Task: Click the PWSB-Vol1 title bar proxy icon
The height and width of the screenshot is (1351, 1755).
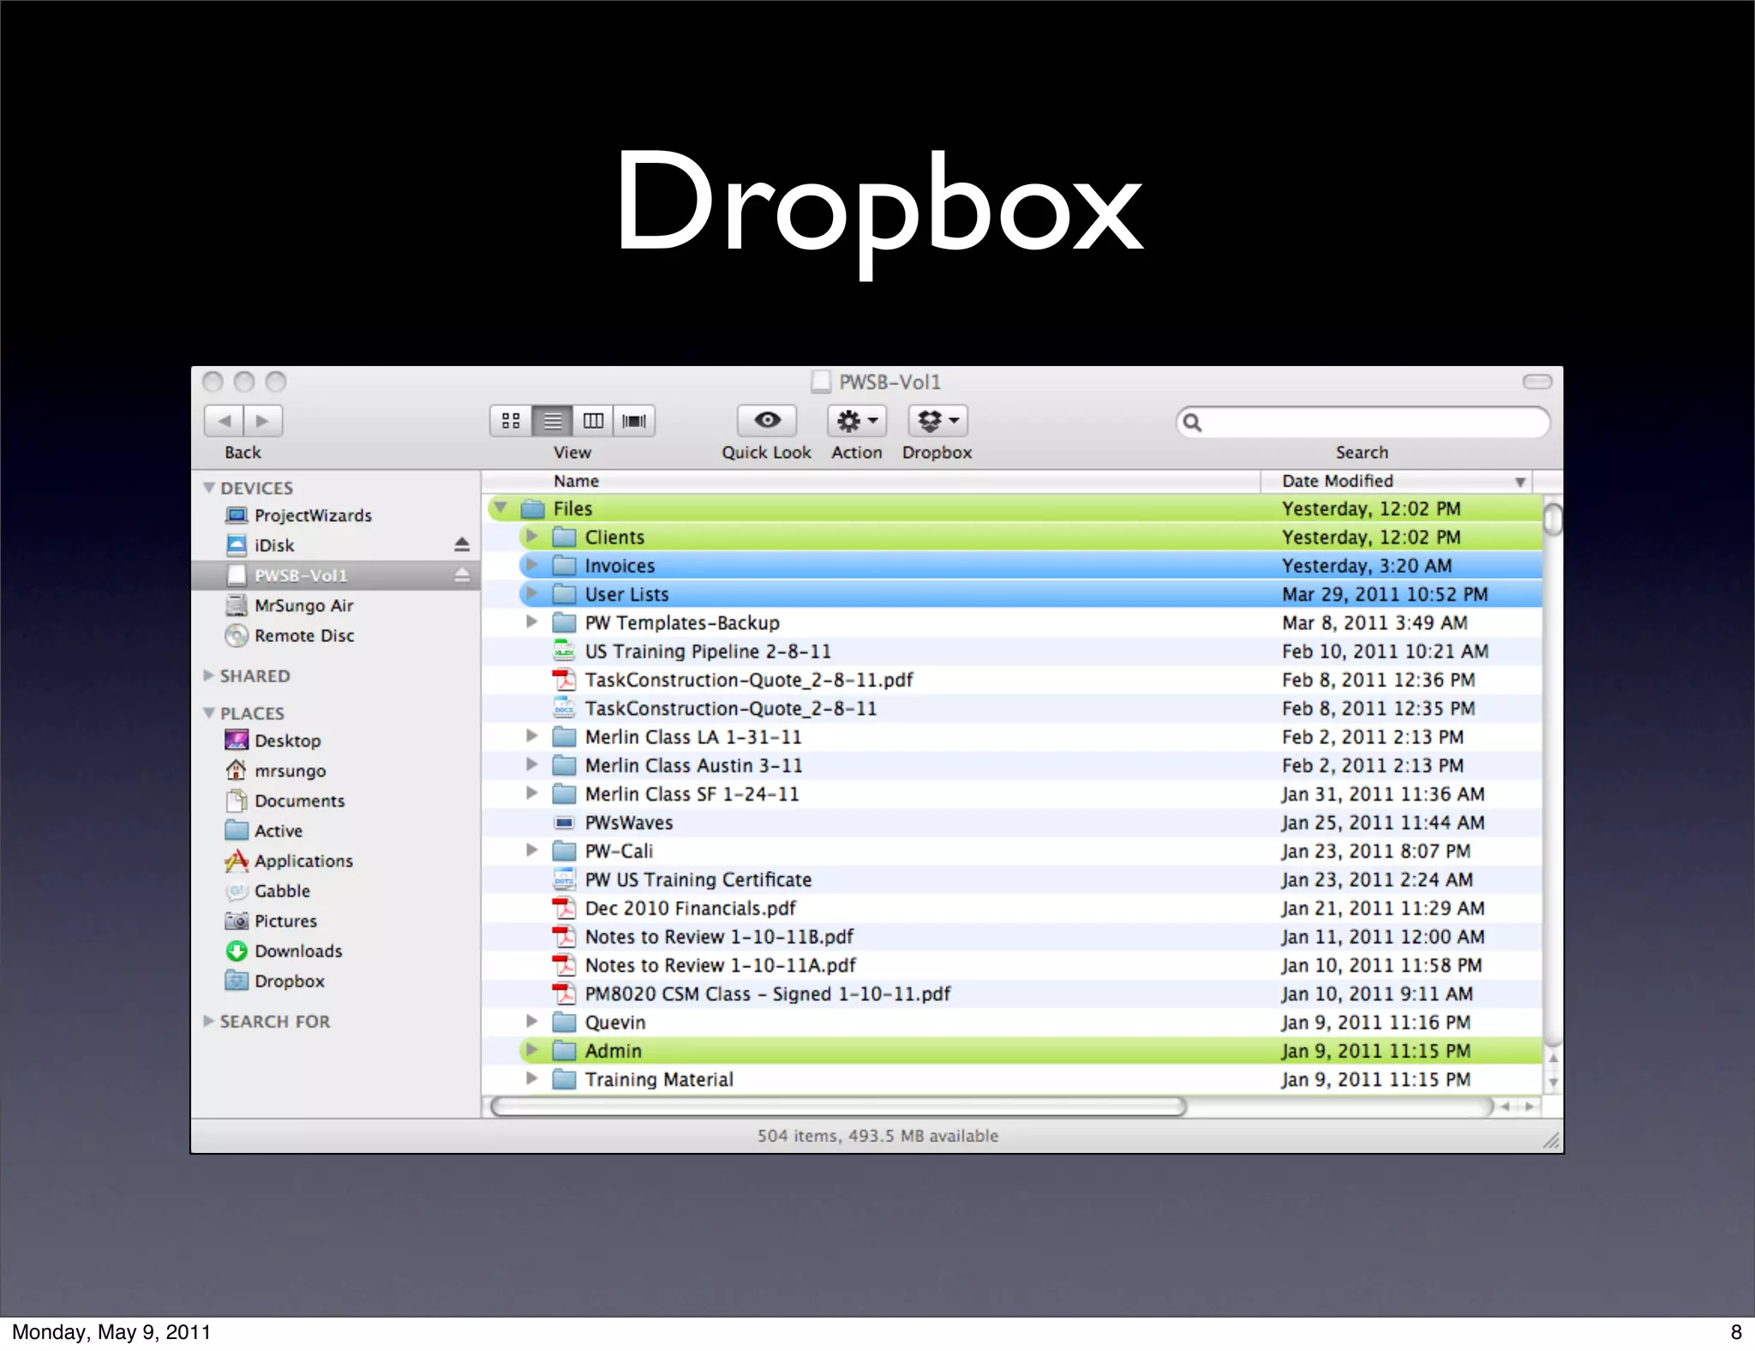Action: 820,381
